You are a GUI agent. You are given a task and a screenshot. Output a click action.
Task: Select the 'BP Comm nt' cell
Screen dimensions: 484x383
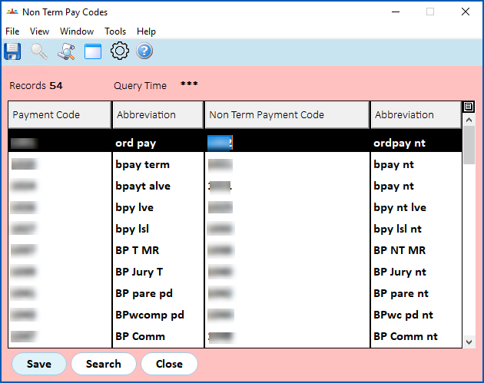(416, 336)
